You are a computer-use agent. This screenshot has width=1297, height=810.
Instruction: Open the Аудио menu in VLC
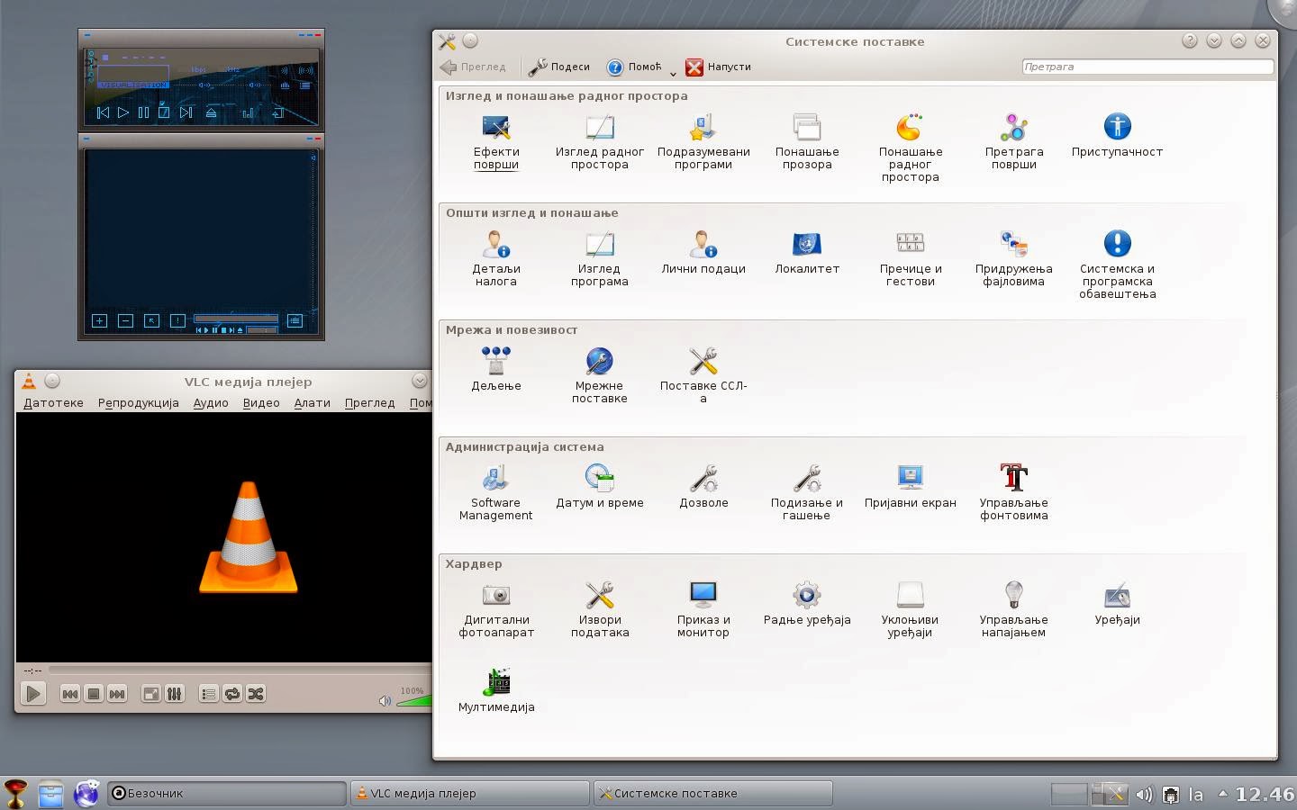pos(211,403)
